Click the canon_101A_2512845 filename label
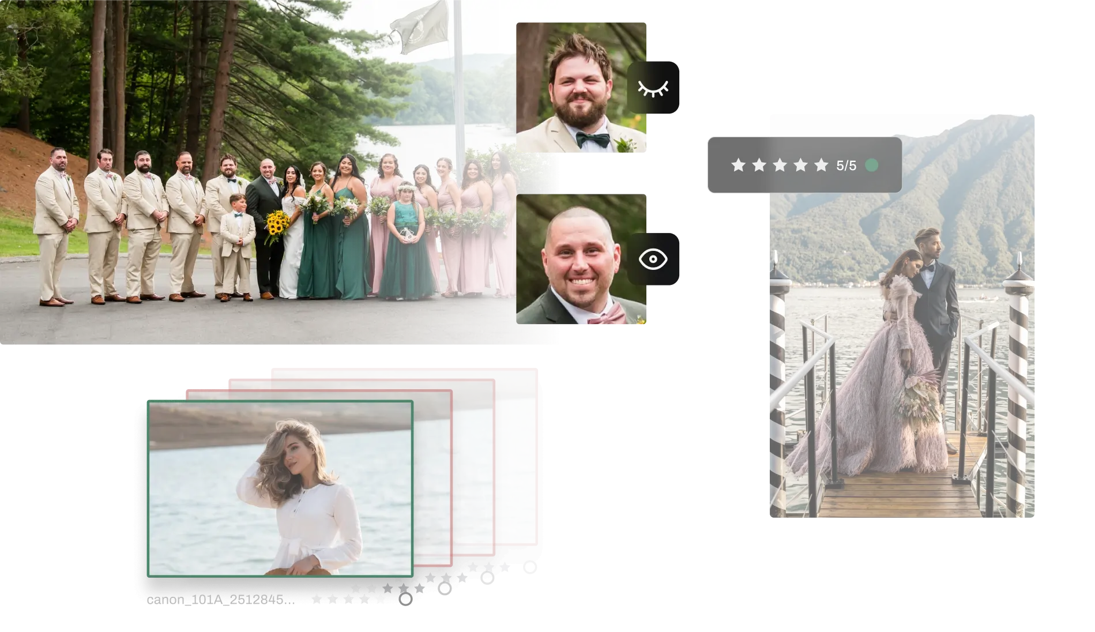 215,600
